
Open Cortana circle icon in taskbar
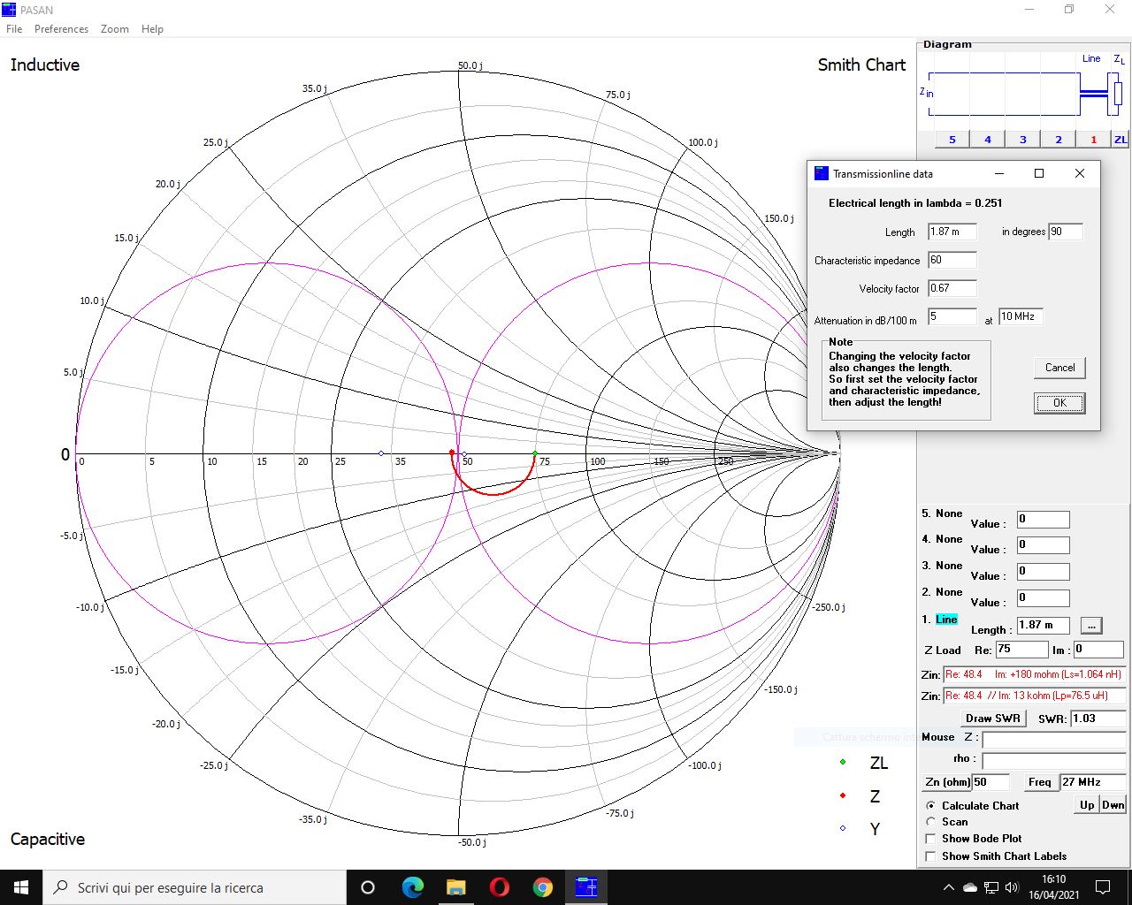[x=368, y=887]
